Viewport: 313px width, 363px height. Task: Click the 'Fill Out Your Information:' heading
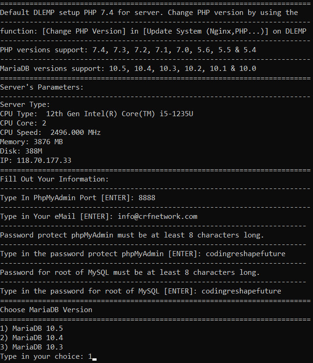click(54, 179)
